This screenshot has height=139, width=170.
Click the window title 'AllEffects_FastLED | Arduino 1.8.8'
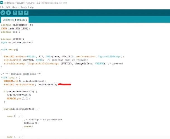click(x=36, y=3)
